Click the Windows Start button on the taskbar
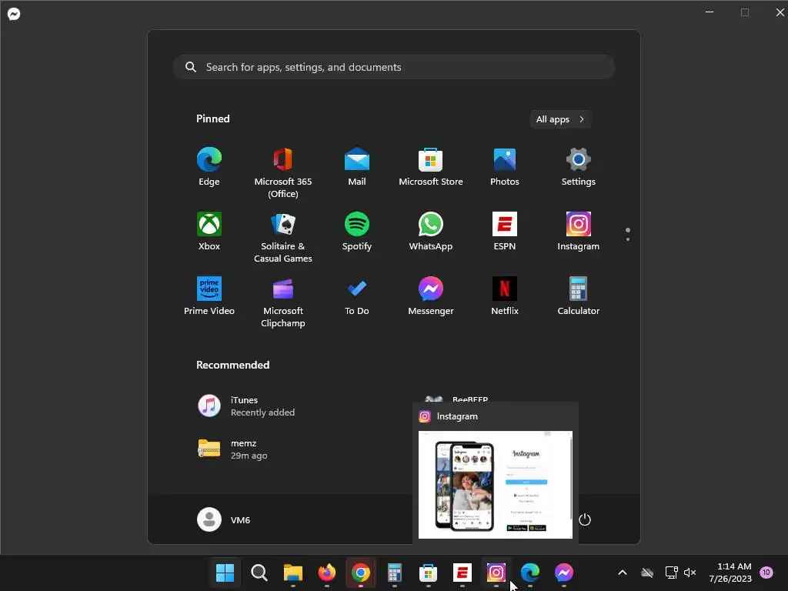Image resolution: width=788 pixels, height=591 pixels. coord(225,573)
